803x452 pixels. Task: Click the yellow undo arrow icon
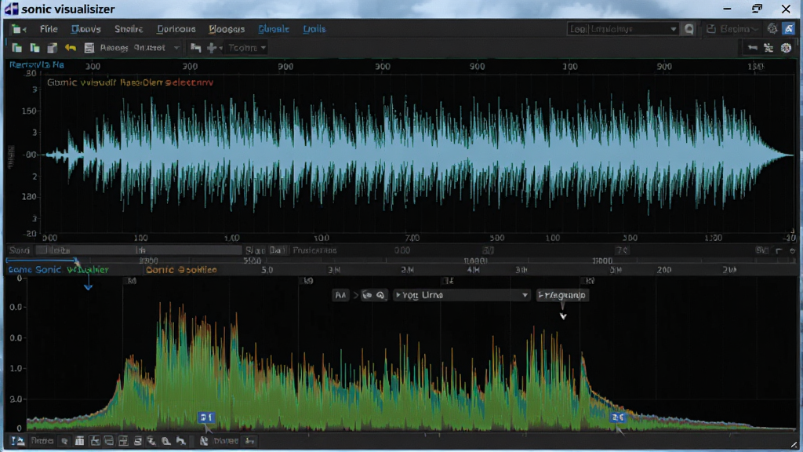pyautogui.click(x=71, y=48)
